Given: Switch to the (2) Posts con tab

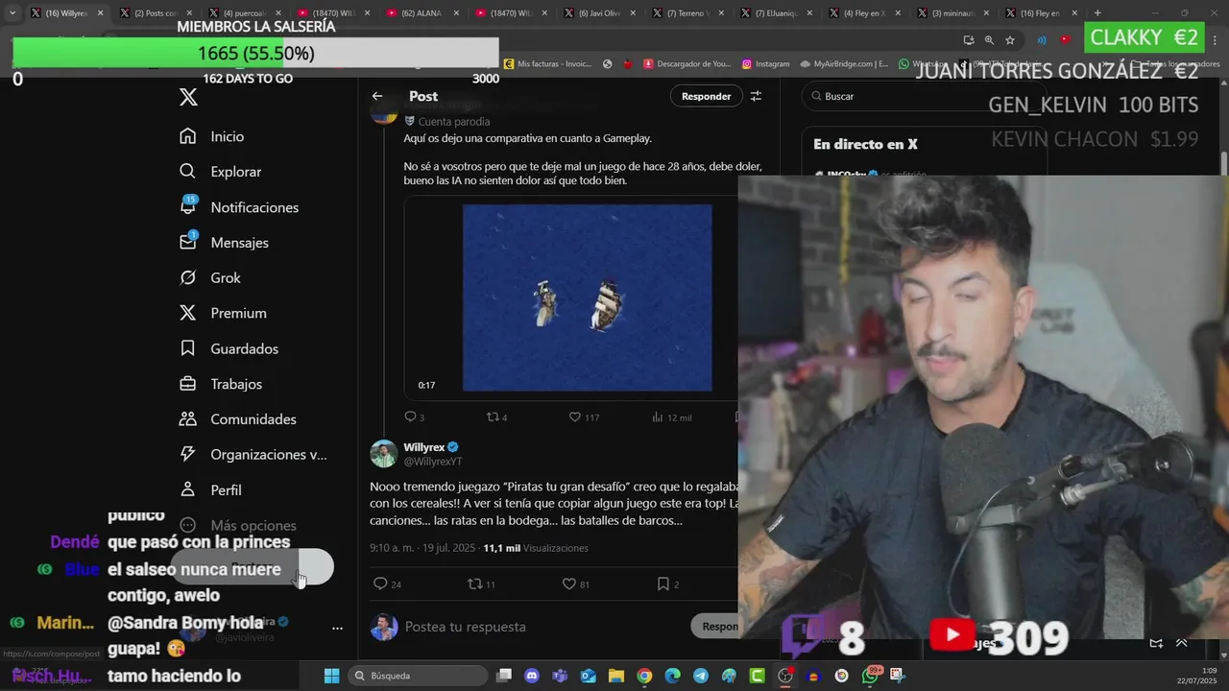Looking at the screenshot, I should click(156, 13).
